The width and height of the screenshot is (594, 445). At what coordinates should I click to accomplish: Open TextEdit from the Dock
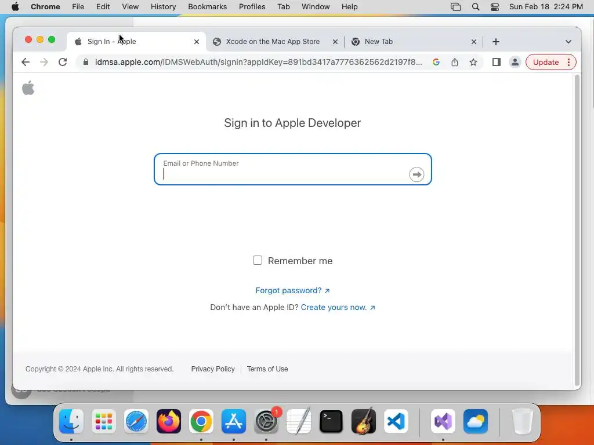pyautogui.click(x=299, y=421)
